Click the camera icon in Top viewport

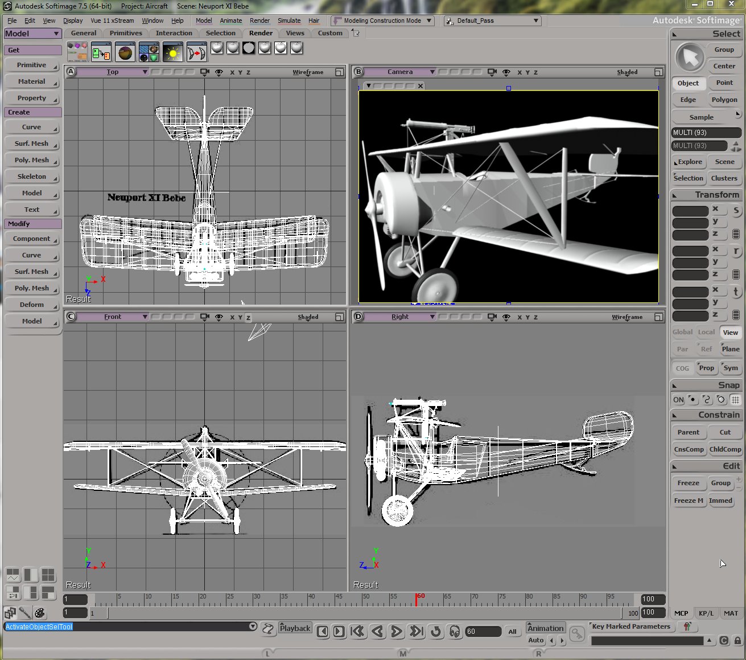[205, 72]
